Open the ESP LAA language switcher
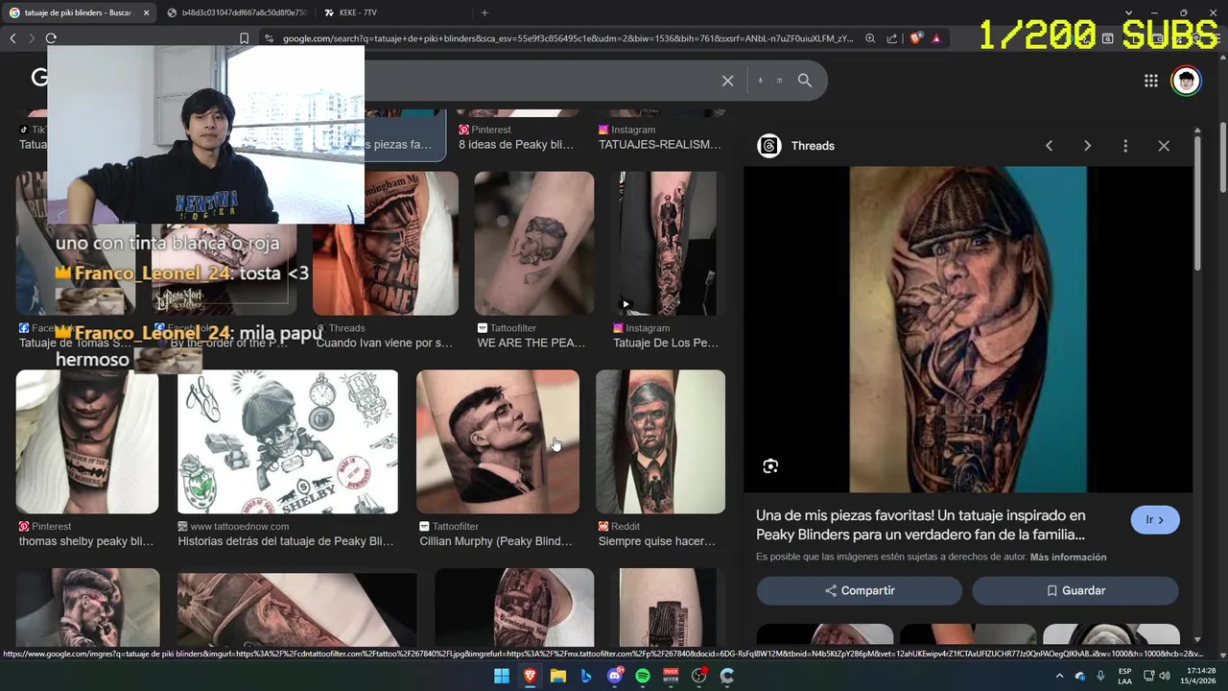 click(1124, 676)
